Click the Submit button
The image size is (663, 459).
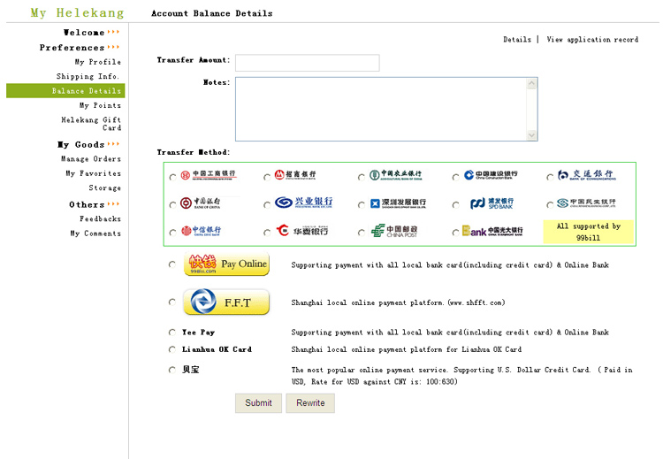pyautogui.click(x=258, y=402)
